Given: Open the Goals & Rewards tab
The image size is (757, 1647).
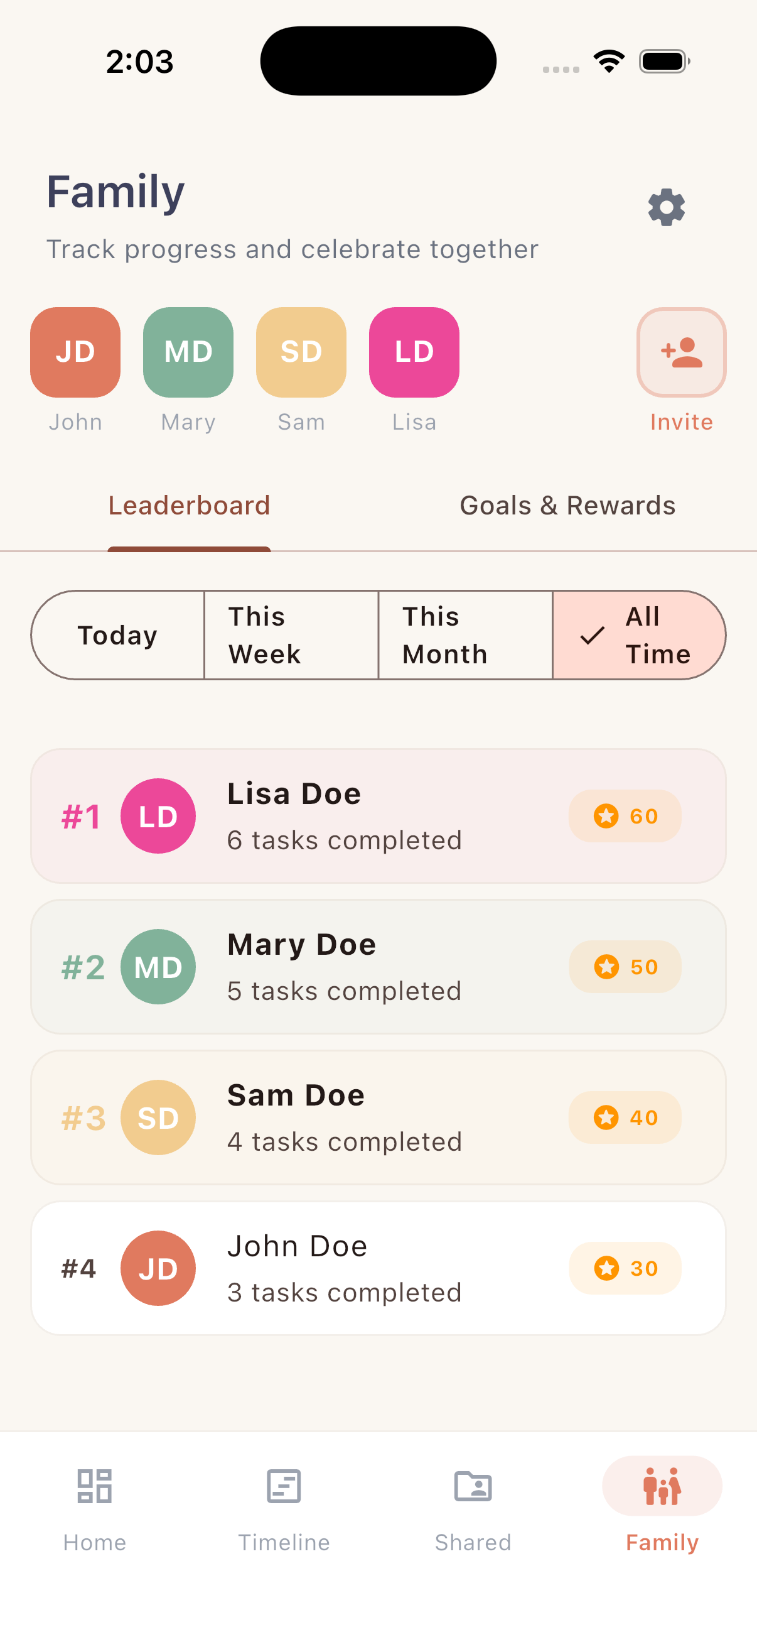Looking at the screenshot, I should pyautogui.click(x=567, y=506).
